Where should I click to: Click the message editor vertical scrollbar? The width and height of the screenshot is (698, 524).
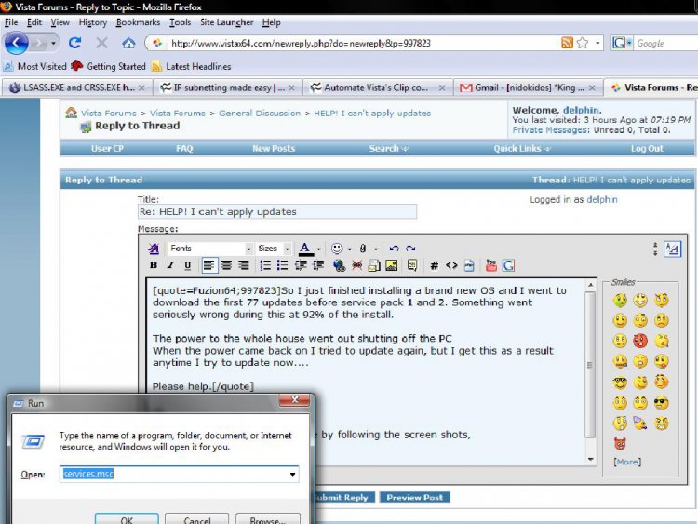pyautogui.click(x=590, y=371)
